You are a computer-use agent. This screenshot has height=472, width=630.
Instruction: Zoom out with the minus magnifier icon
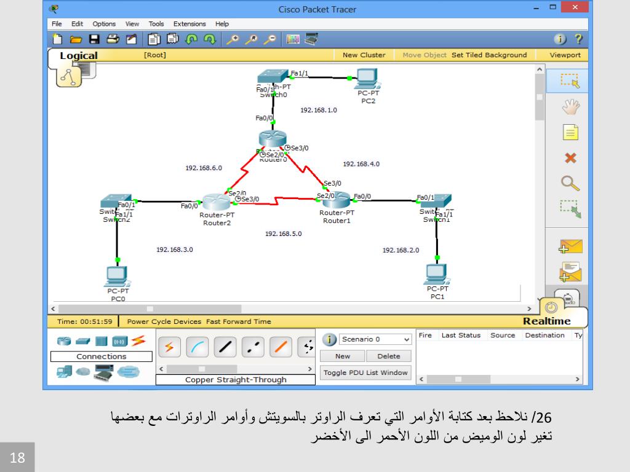pyautogui.click(x=270, y=39)
